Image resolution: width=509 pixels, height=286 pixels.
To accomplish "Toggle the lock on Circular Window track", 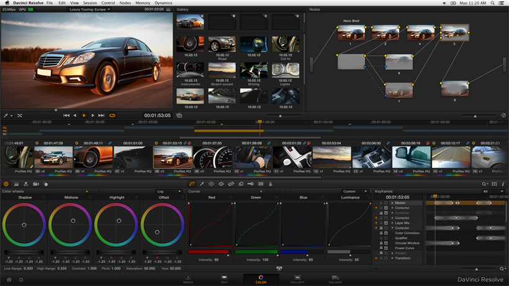I will coord(381,243).
